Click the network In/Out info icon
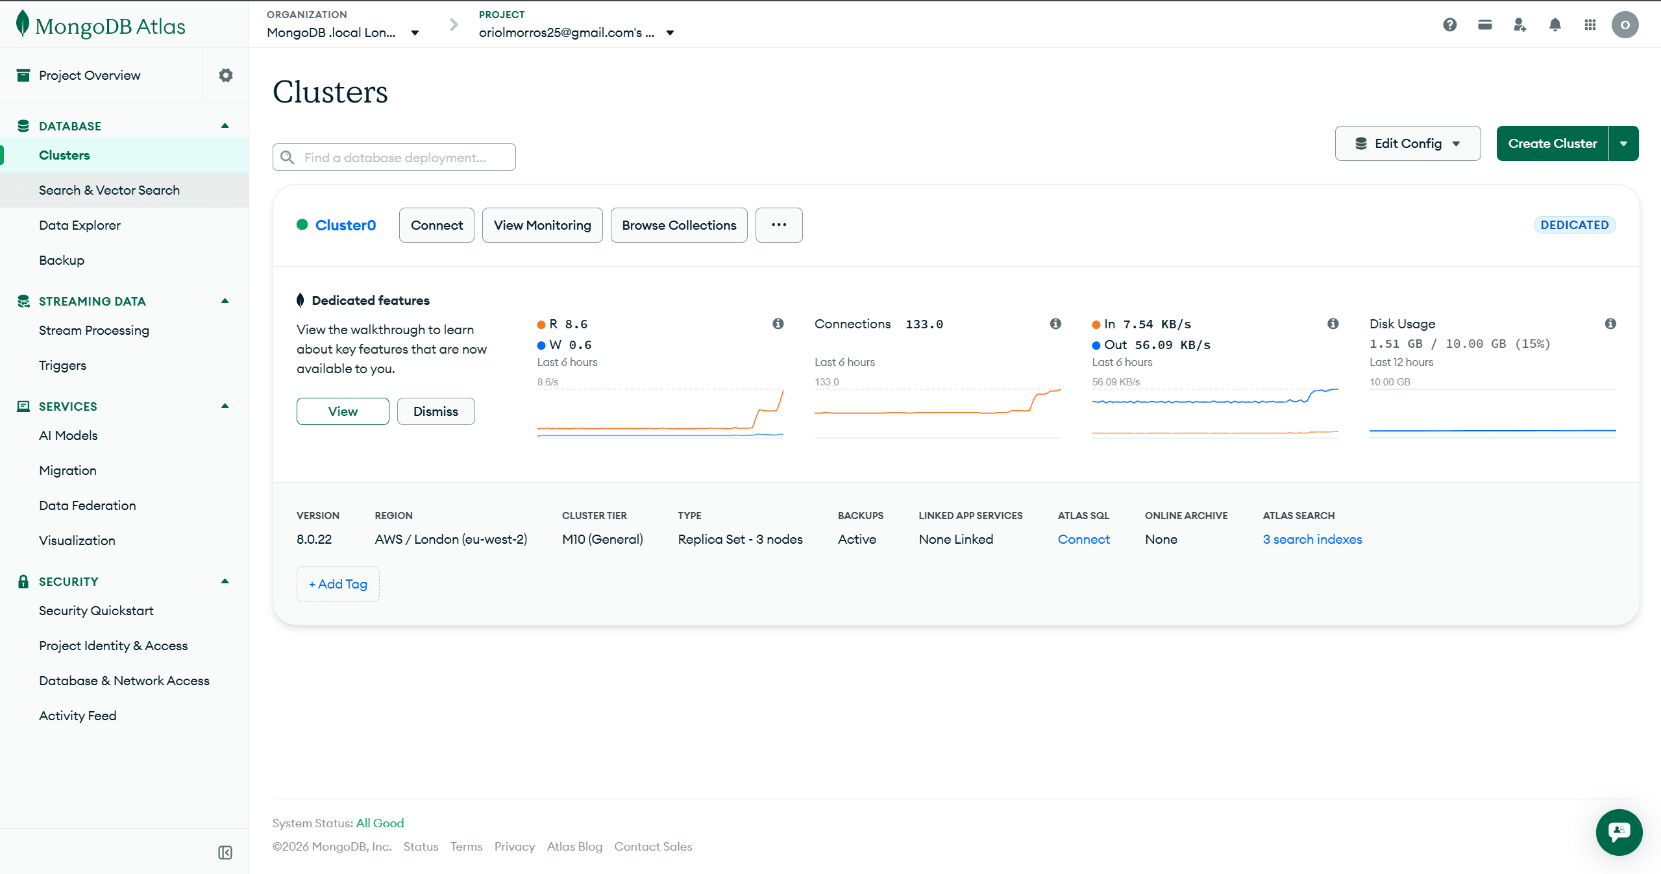 (x=1333, y=324)
